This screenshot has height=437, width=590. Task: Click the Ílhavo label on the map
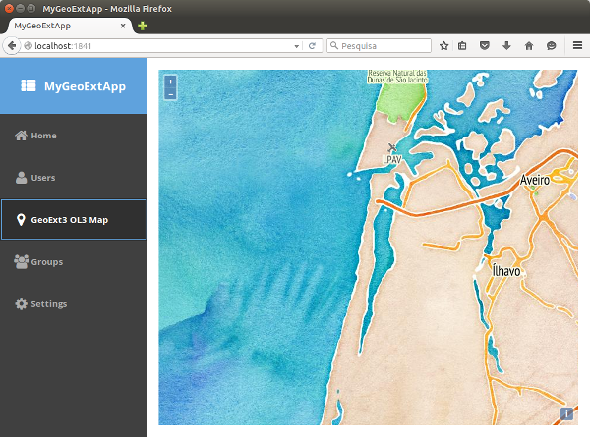(x=506, y=270)
